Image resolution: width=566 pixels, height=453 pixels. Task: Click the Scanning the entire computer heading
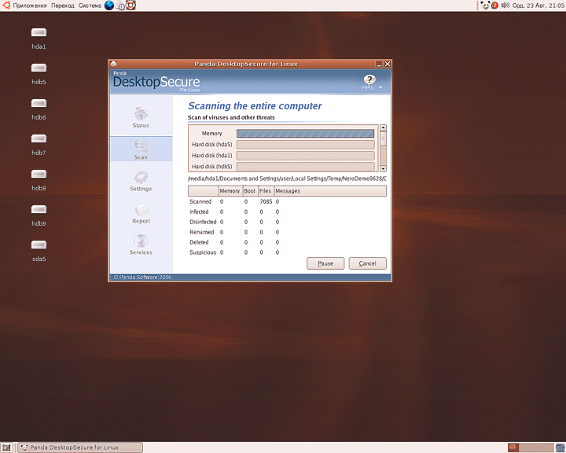pyautogui.click(x=255, y=106)
